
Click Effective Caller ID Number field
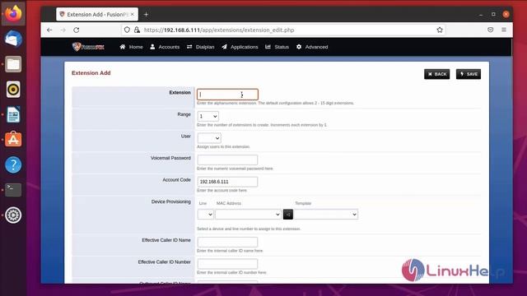227,264
